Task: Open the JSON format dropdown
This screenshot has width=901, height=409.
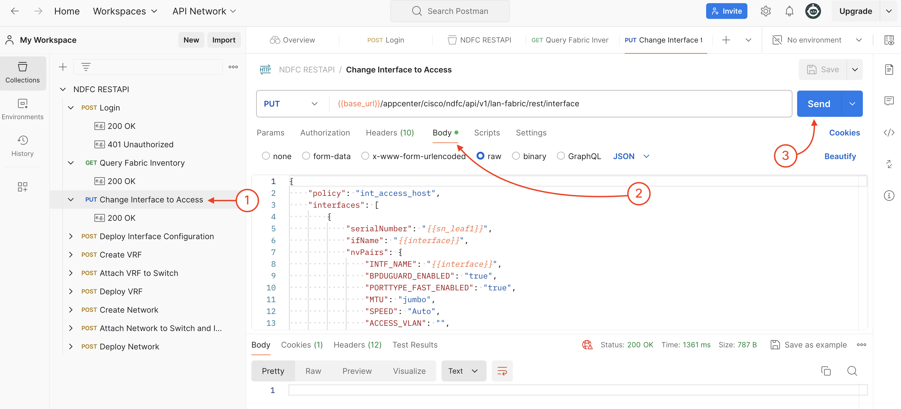Action: point(631,156)
